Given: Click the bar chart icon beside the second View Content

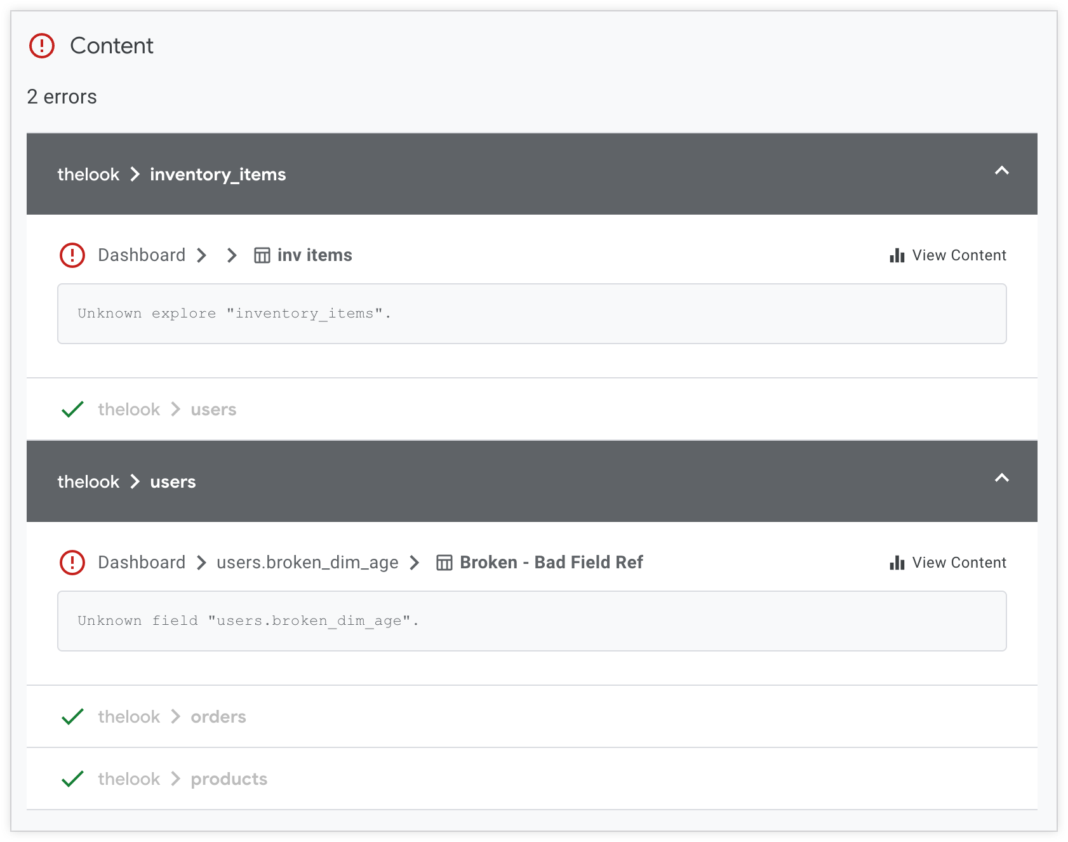Looking at the screenshot, I should pos(896,563).
